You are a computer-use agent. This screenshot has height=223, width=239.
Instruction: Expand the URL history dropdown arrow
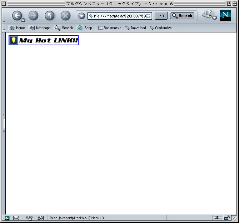point(148,16)
